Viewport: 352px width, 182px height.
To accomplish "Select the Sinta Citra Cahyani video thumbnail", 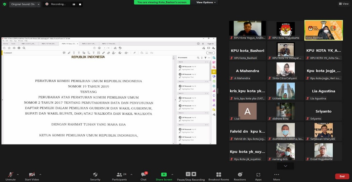I will [x=285, y=71].
